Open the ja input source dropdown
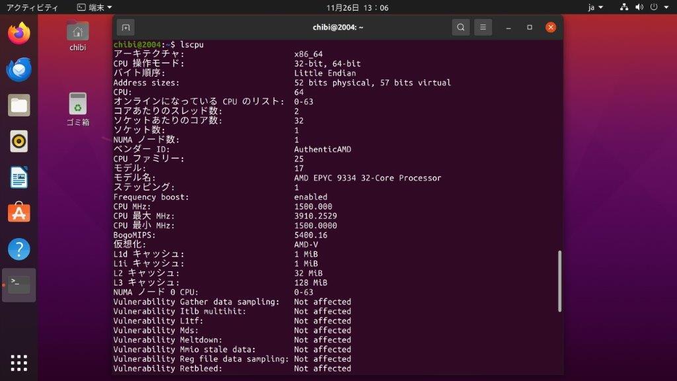 pos(595,7)
